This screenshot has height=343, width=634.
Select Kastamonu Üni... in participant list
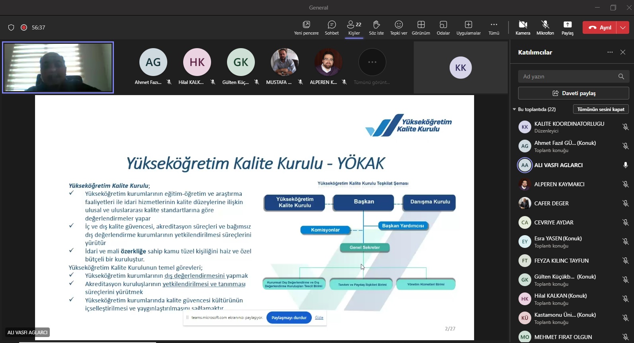(573, 318)
